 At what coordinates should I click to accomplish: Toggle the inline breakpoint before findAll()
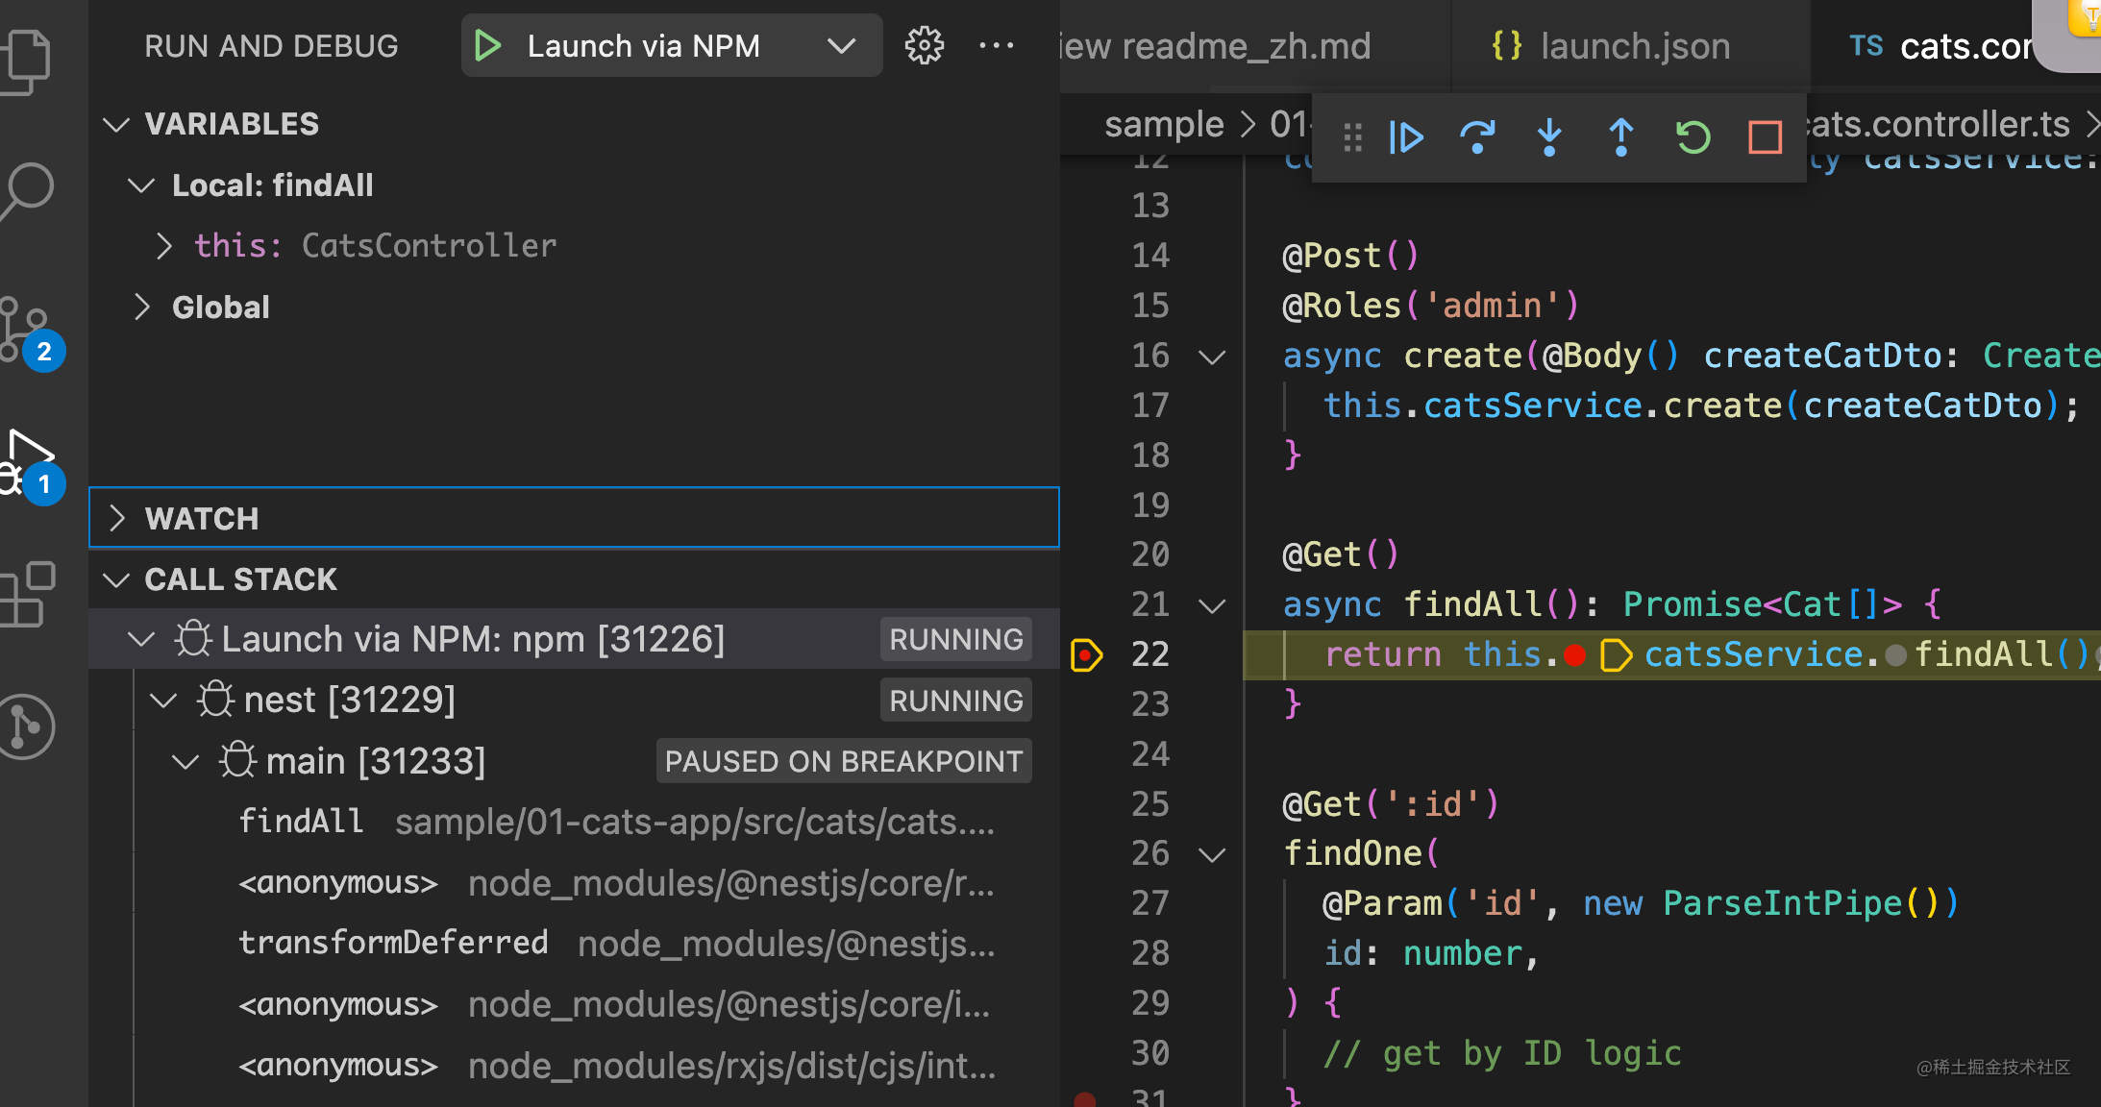pos(1895,655)
